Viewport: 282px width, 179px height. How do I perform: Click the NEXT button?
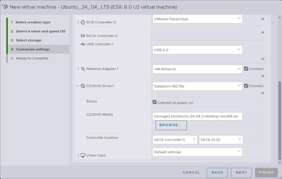(x=241, y=173)
